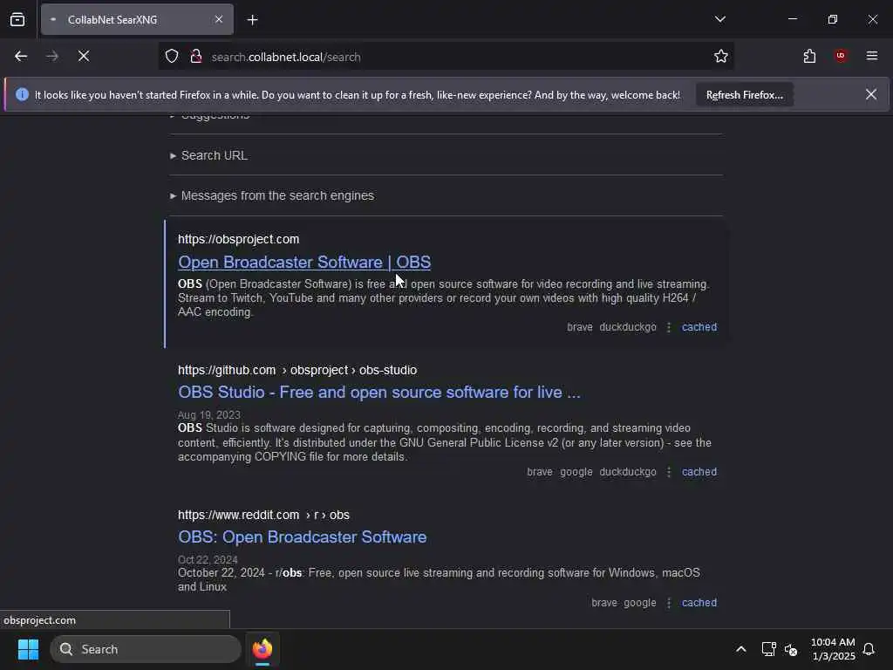Image resolution: width=893 pixels, height=670 pixels.
Task: Open the Open Broadcaster Software | OBS link
Action: 304,262
